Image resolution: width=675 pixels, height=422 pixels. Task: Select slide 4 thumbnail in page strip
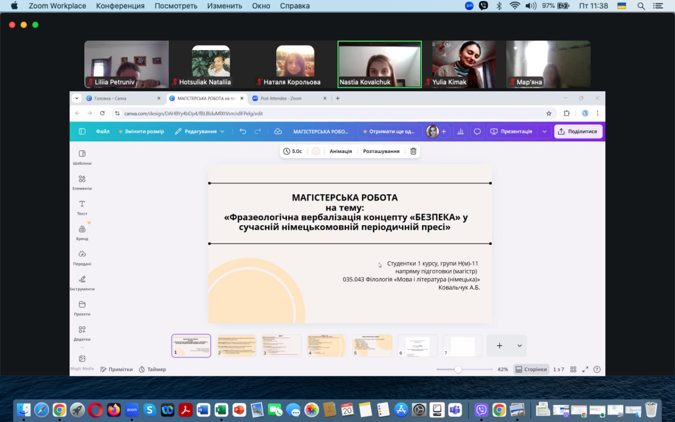(327, 345)
